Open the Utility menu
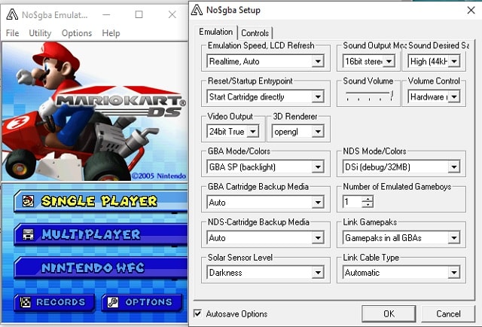The image size is (482, 327). point(40,33)
